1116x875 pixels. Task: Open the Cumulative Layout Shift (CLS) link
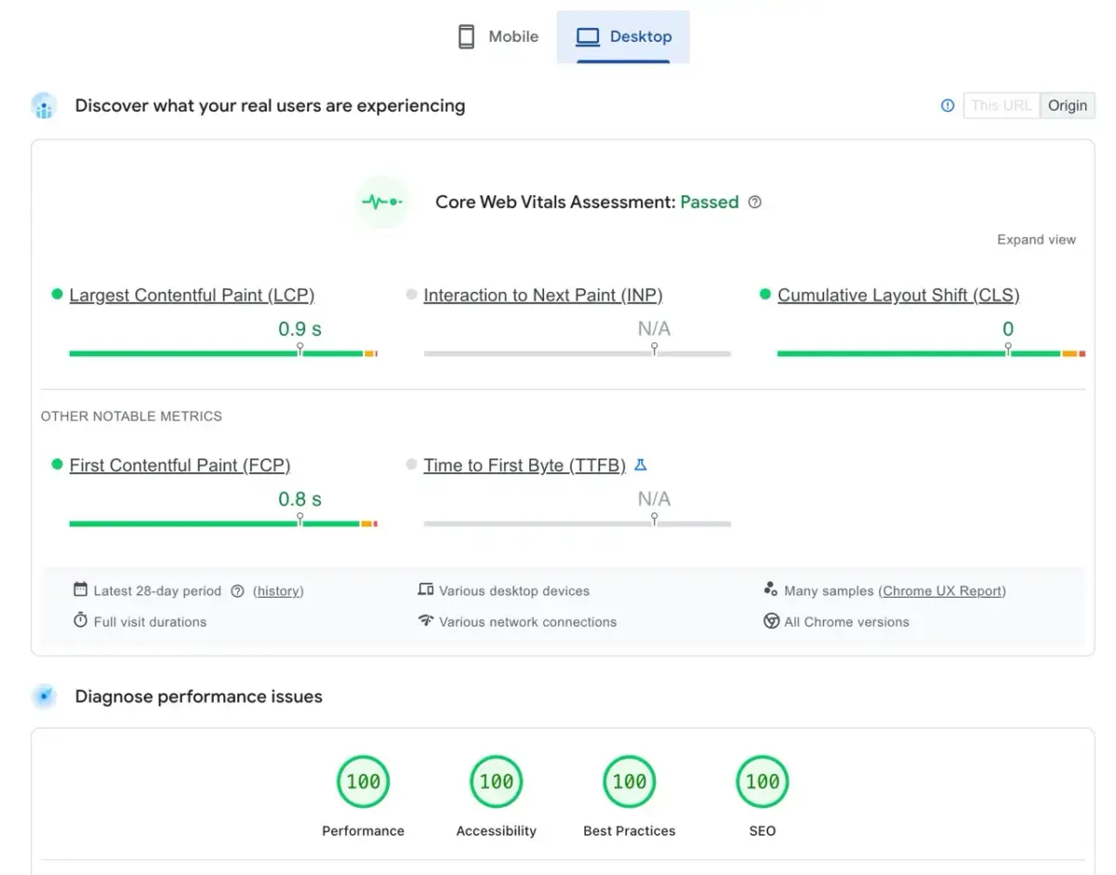[x=898, y=296]
